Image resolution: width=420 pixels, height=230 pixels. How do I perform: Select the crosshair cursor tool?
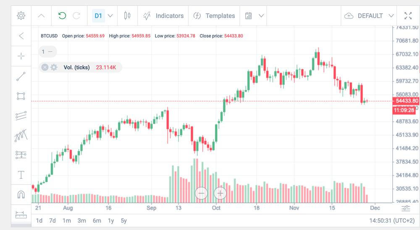(21, 56)
